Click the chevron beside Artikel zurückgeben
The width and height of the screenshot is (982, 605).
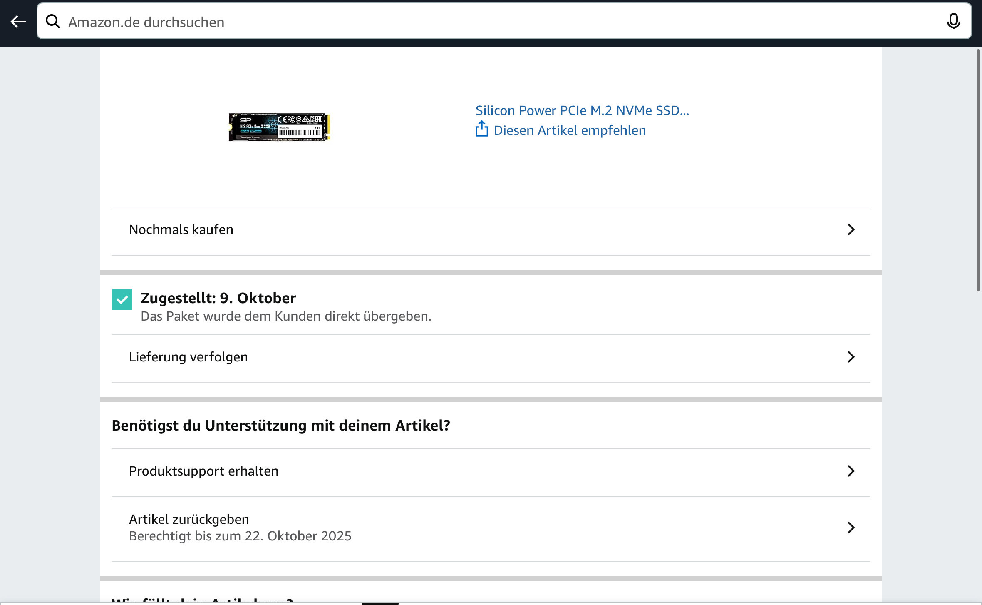pos(851,528)
